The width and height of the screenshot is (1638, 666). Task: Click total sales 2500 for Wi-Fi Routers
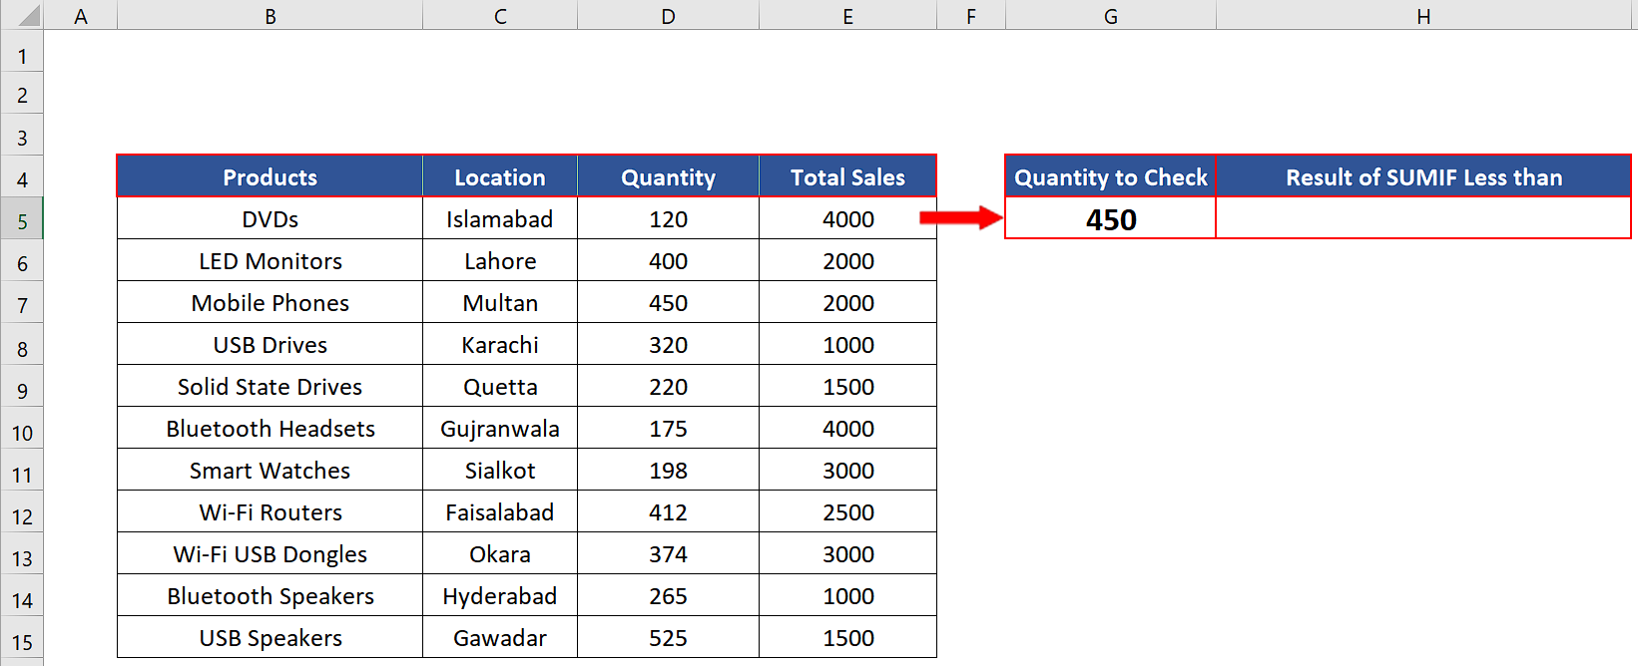(847, 511)
